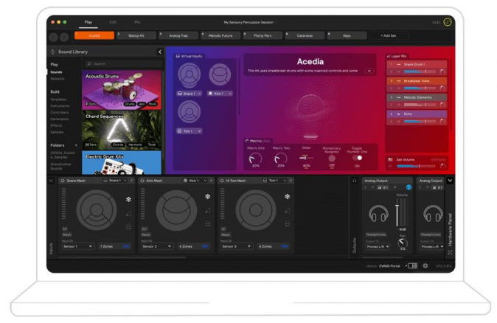This screenshot has height=323, width=497.
Task: Click the Snare 1 virtual input pad
Action: click(x=190, y=75)
